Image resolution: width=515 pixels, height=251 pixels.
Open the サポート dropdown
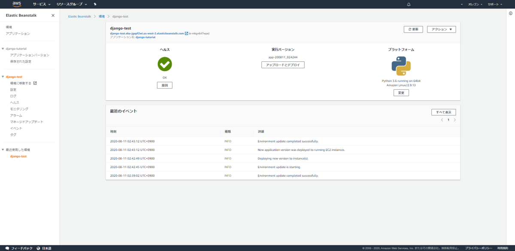click(x=495, y=4)
